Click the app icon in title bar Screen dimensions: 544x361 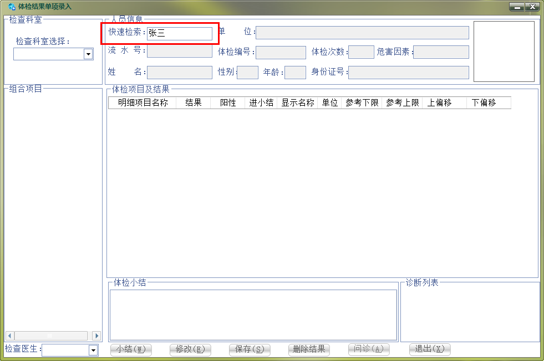[12, 6]
